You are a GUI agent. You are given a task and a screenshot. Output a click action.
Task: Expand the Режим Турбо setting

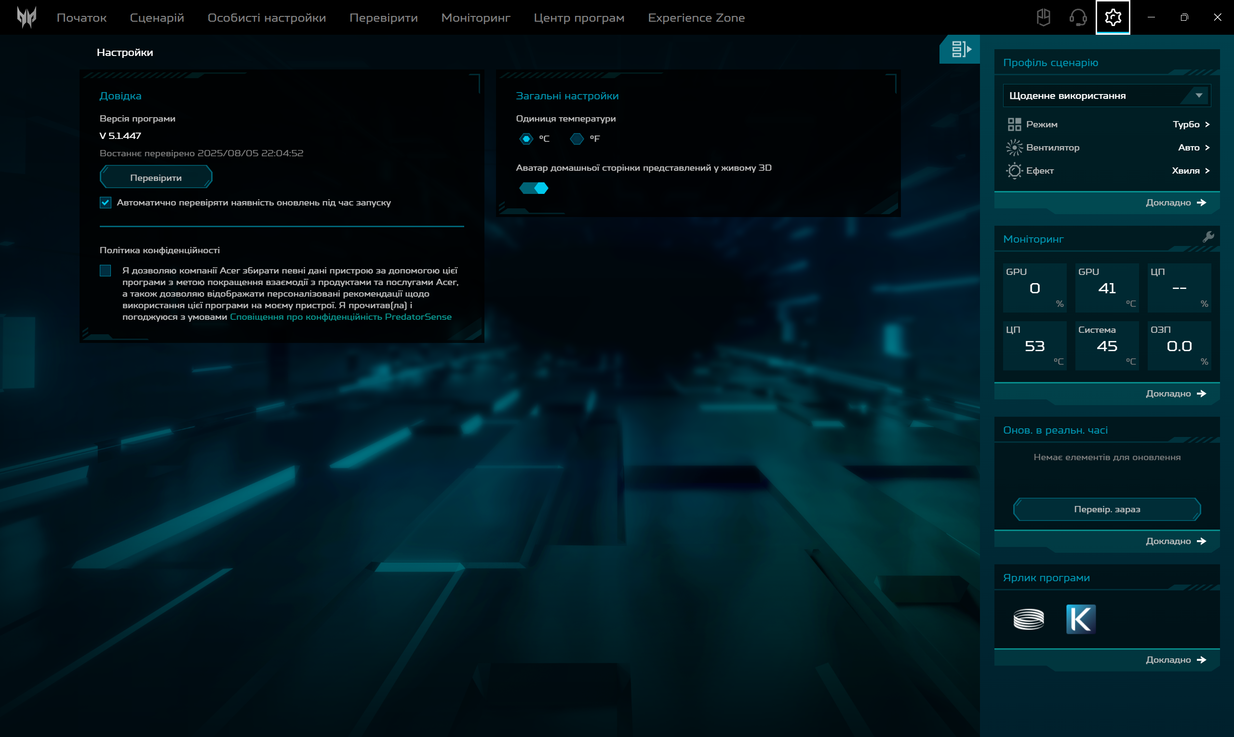coord(1191,124)
